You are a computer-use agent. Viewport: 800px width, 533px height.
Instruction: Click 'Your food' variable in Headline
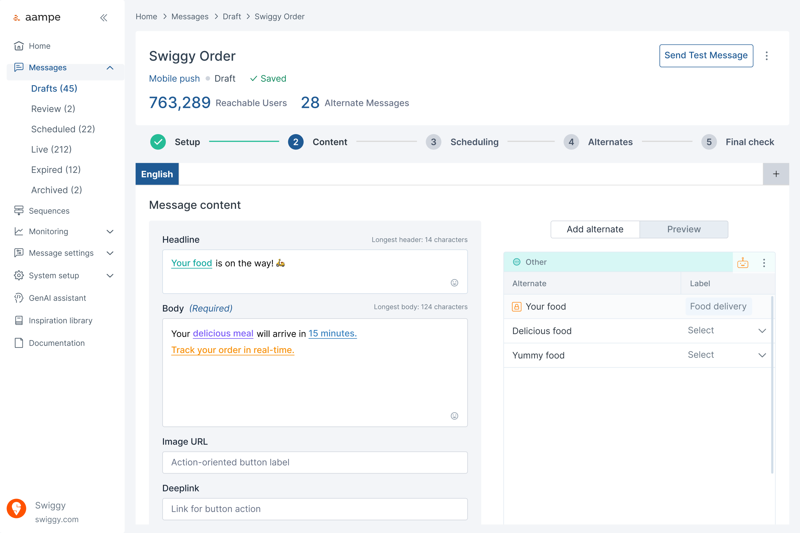[192, 263]
